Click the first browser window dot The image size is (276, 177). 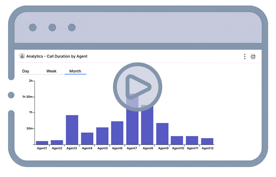[x=33, y=28]
